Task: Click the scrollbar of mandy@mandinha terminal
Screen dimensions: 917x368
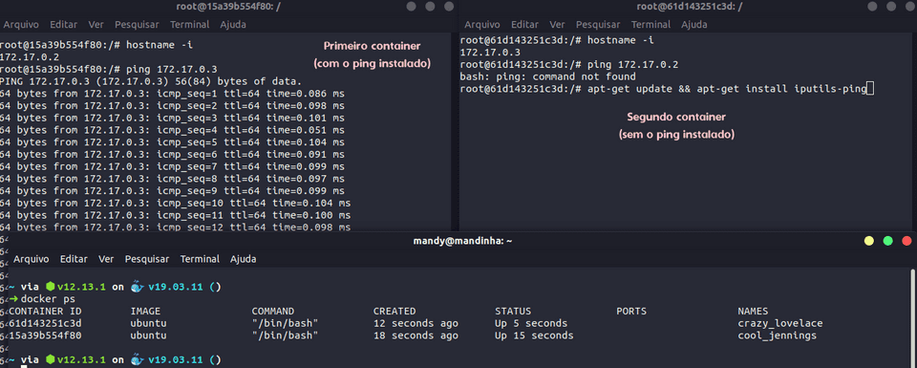Action: click(x=912, y=317)
